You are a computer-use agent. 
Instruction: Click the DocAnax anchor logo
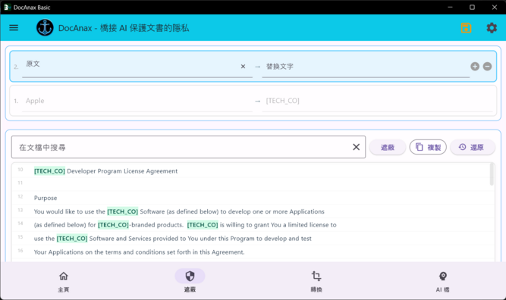pyautogui.click(x=45, y=28)
